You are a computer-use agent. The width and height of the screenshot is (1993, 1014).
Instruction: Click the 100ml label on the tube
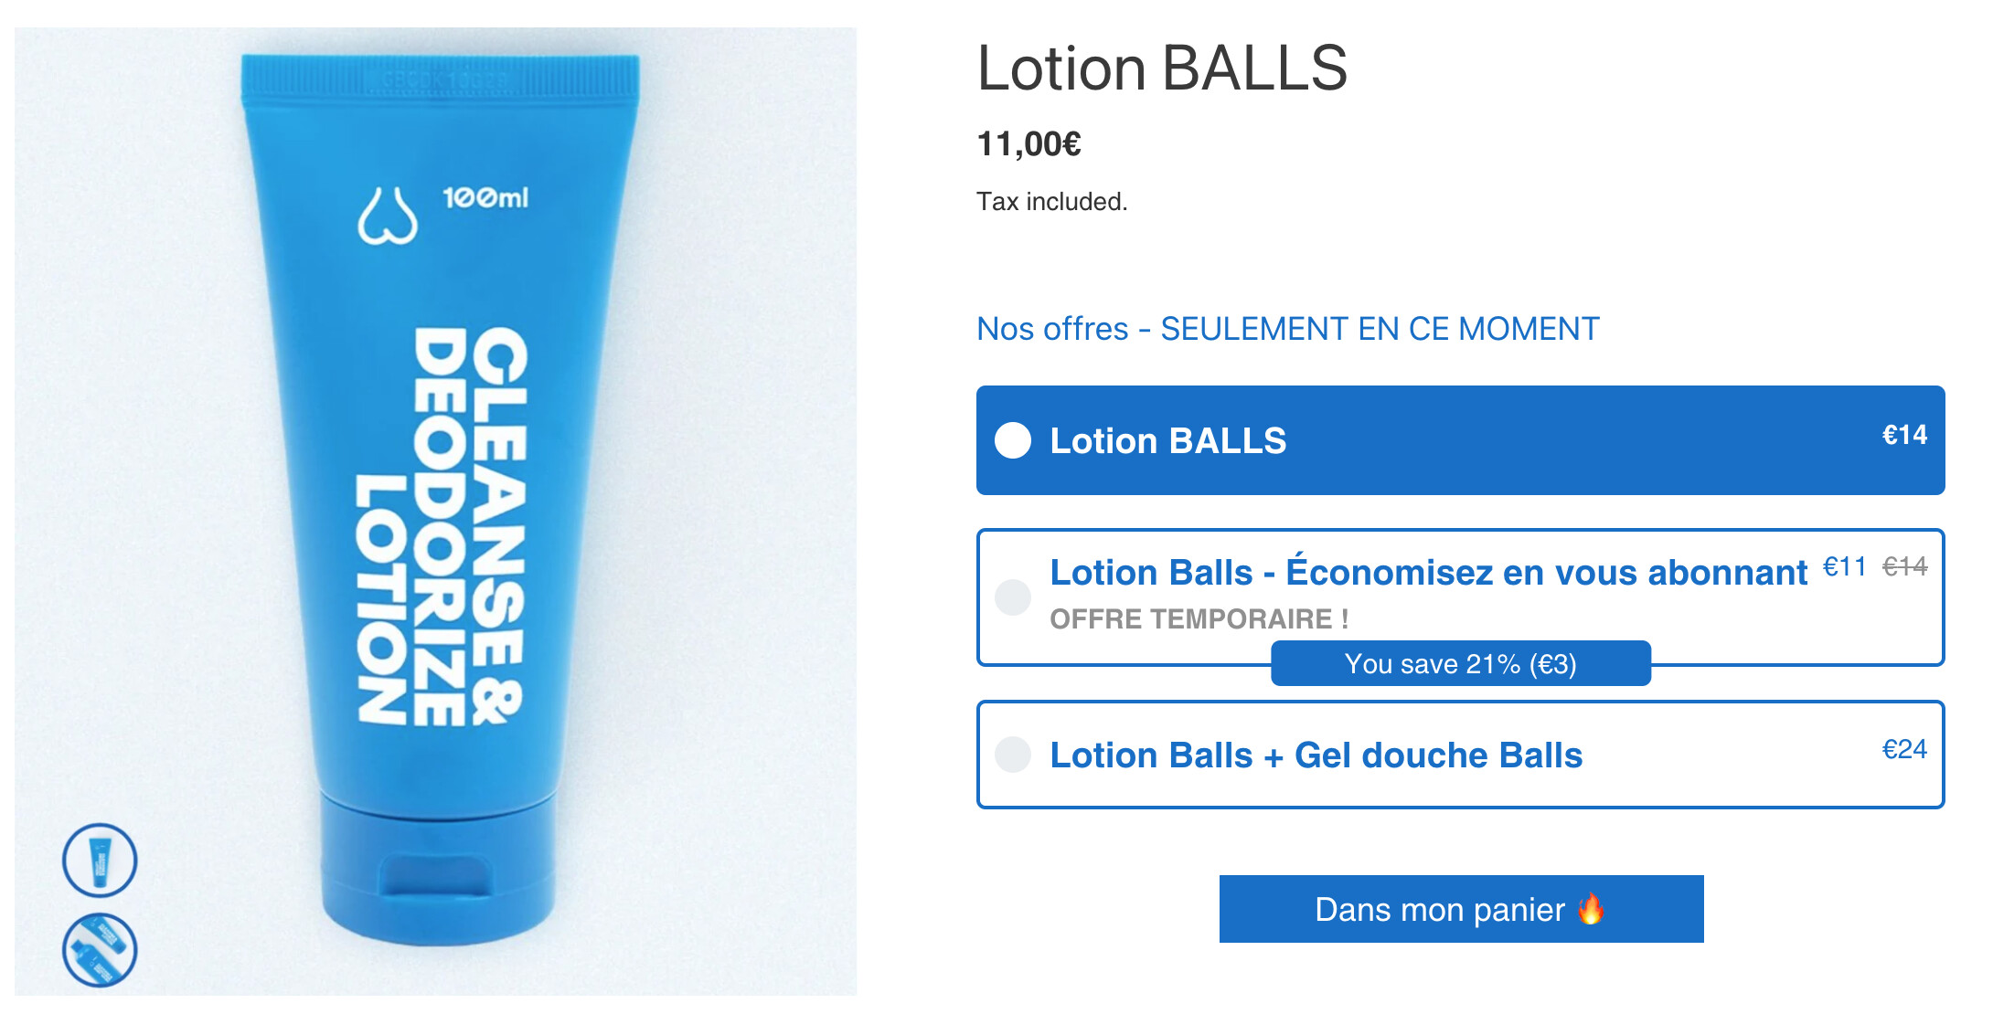(x=485, y=197)
